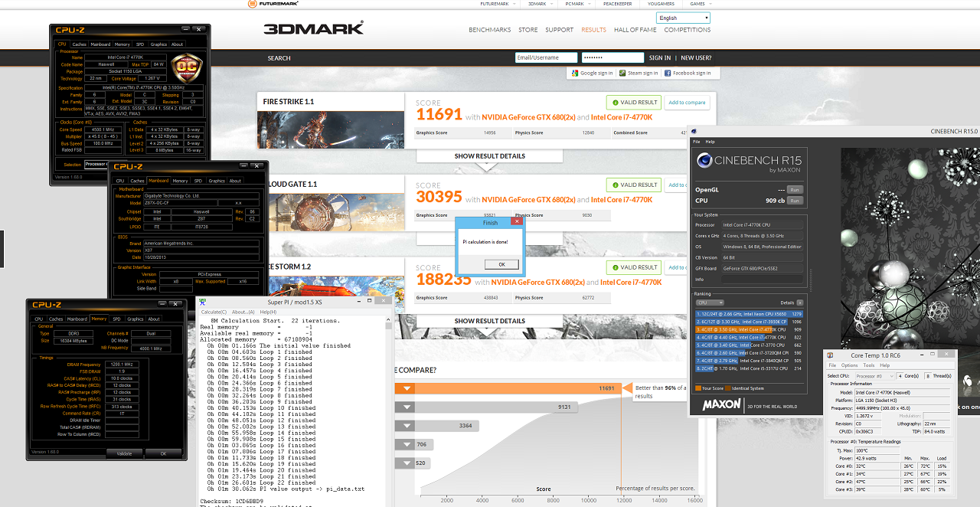Click the 3DMARK logo in website header

(x=314, y=29)
